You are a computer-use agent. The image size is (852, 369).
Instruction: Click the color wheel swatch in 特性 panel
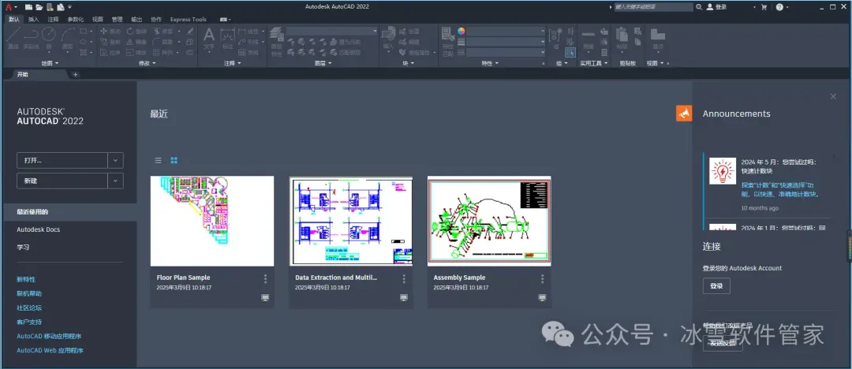[x=461, y=32]
